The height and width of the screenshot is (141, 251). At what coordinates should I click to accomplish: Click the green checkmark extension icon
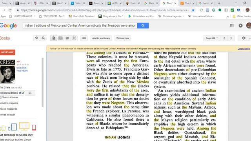pyautogui.click(x=232, y=10)
